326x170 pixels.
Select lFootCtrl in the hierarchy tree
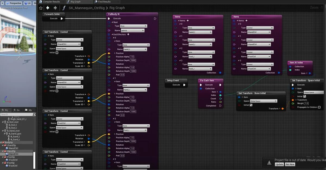tap(13, 166)
